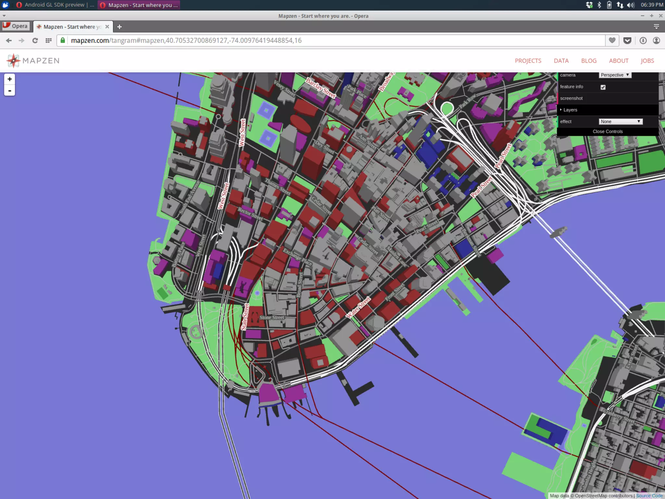Image resolution: width=665 pixels, height=499 pixels.
Task: Click the screenshot control row
Action: click(571, 98)
